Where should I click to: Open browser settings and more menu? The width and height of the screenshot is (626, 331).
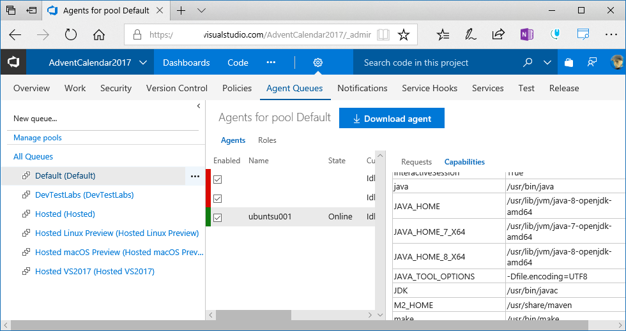coord(611,34)
